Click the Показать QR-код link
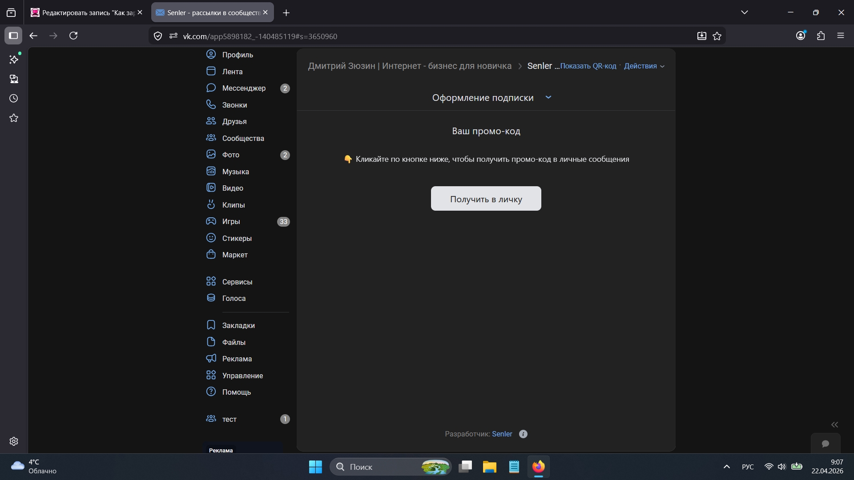This screenshot has width=854, height=480. click(588, 66)
